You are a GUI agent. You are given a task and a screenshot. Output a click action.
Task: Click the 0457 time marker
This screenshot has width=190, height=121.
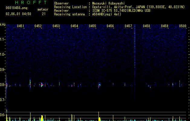128,26
